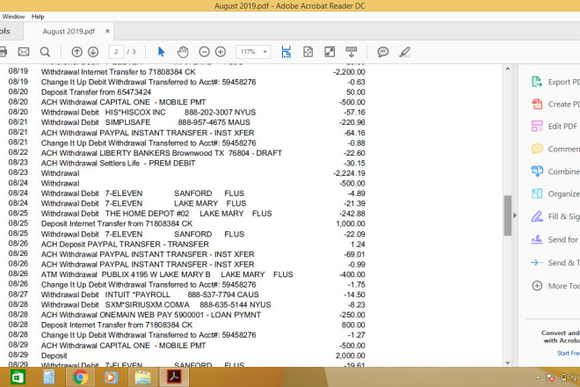Open the Create PDF tool

555,104
